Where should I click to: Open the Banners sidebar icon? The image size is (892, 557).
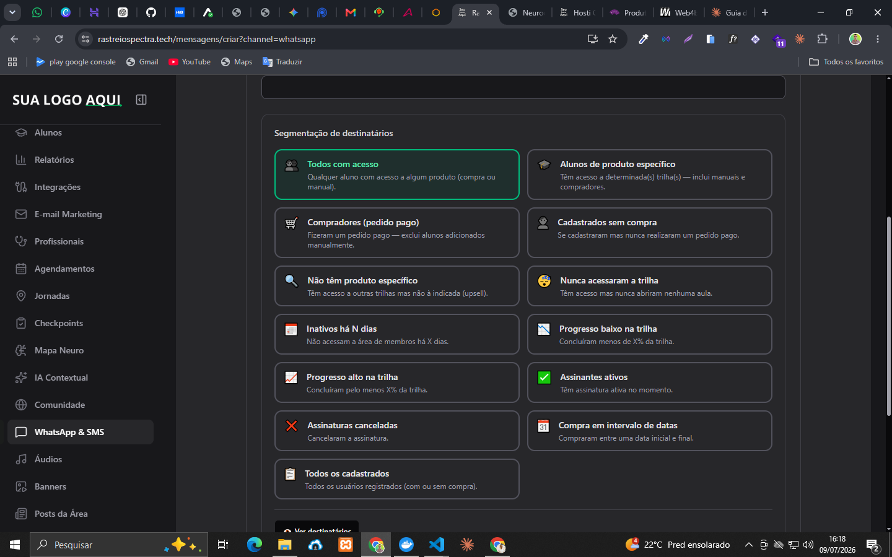(21, 486)
